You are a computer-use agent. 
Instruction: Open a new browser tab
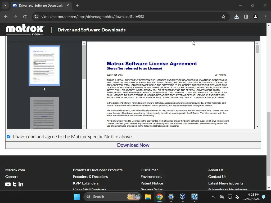point(77,5)
